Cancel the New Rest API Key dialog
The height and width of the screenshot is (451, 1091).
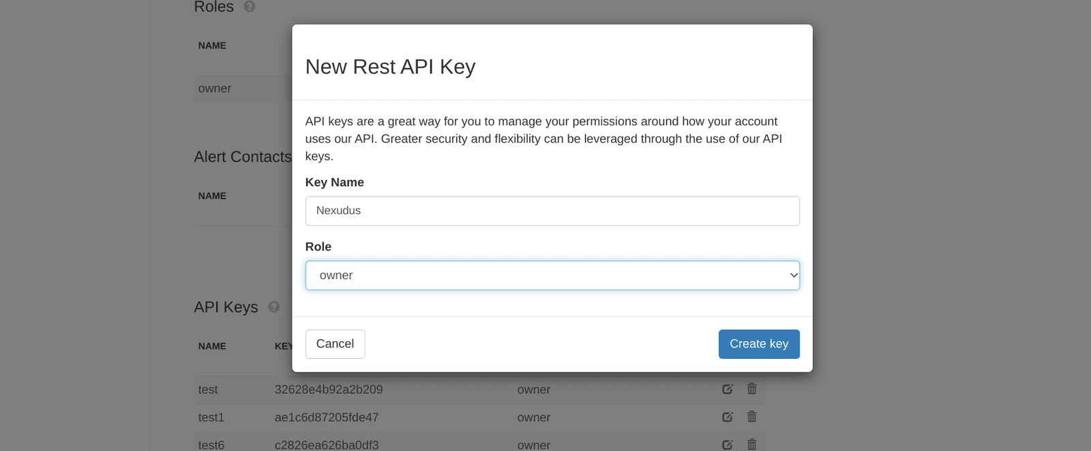[335, 344]
